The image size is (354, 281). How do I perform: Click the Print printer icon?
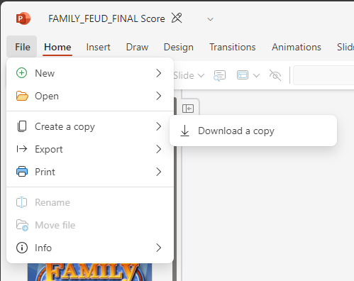point(22,172)
